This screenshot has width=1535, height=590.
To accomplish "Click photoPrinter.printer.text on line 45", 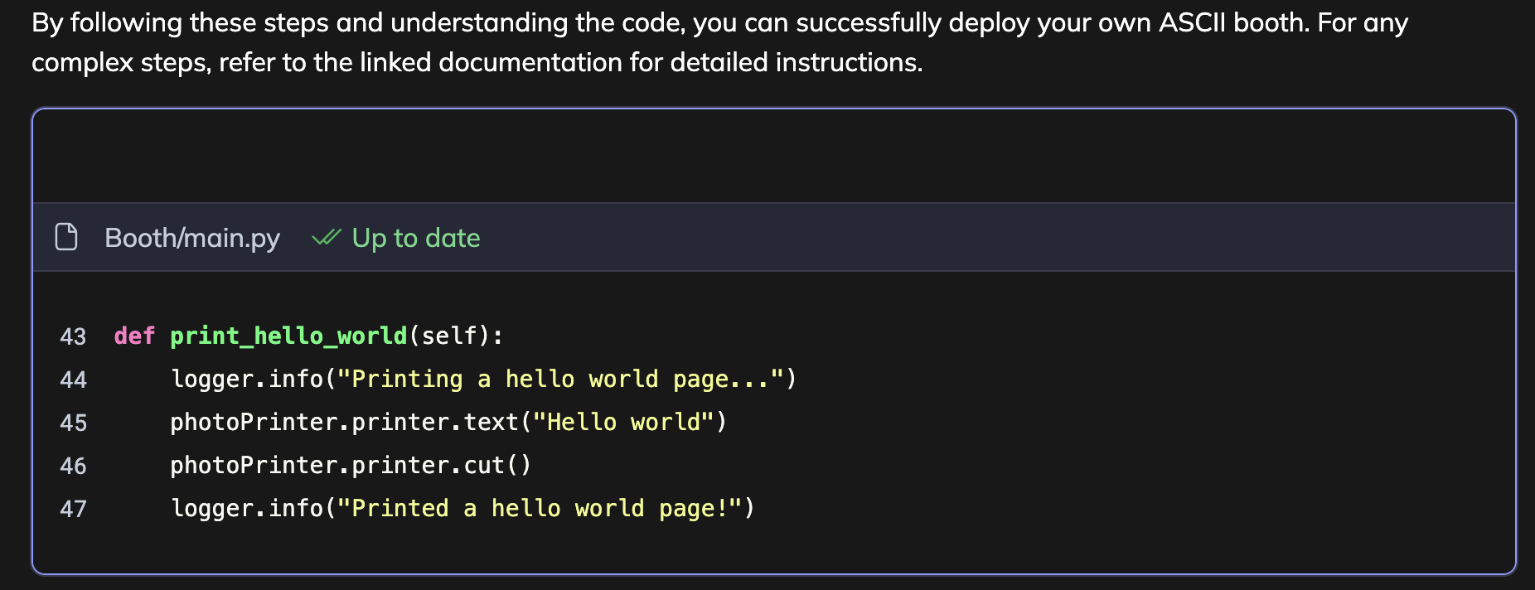I will (x=343, y=422).
